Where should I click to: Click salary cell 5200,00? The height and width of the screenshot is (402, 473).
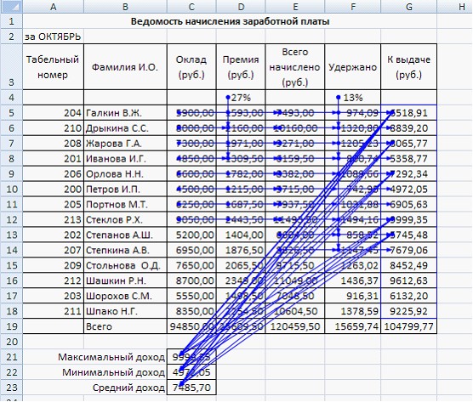pyautogui.click(x=191, y=235)
